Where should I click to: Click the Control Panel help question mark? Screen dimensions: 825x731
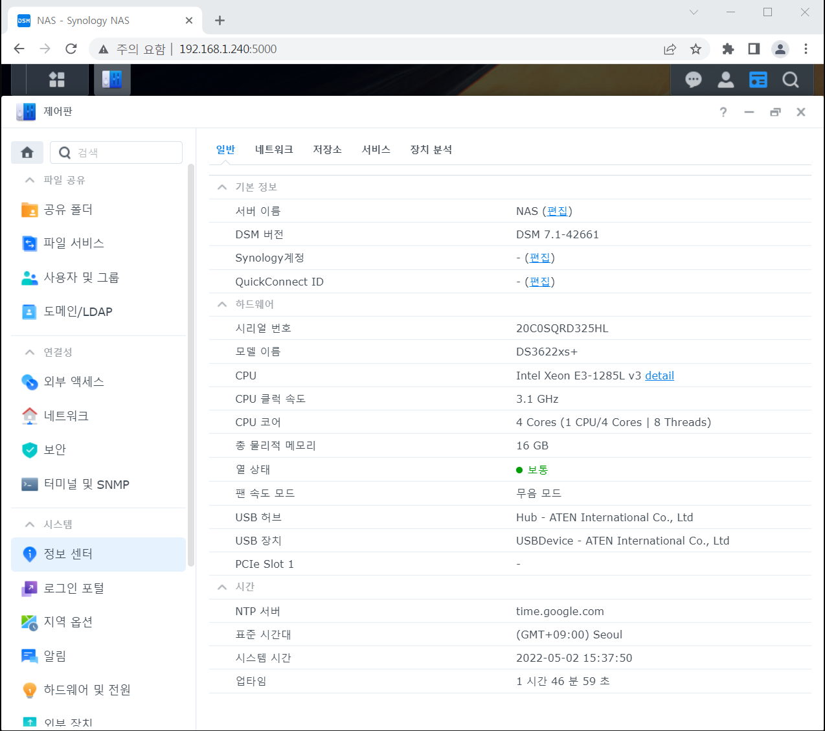click(x=723, y=112)
